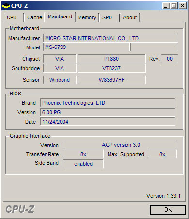Click the Southbridge label

click(x=26, y=68)
